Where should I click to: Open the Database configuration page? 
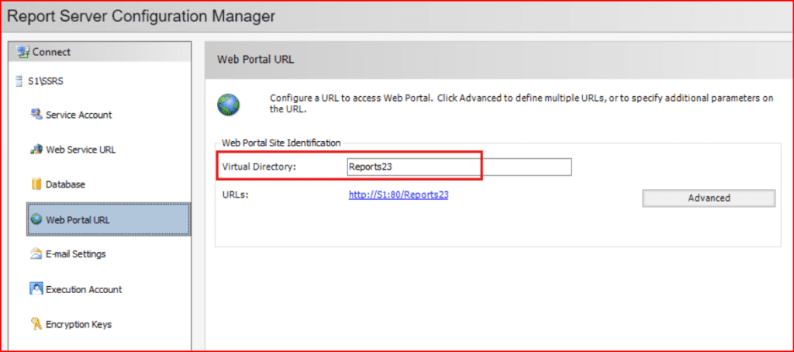pyautogui.click(x=65, y=185)
